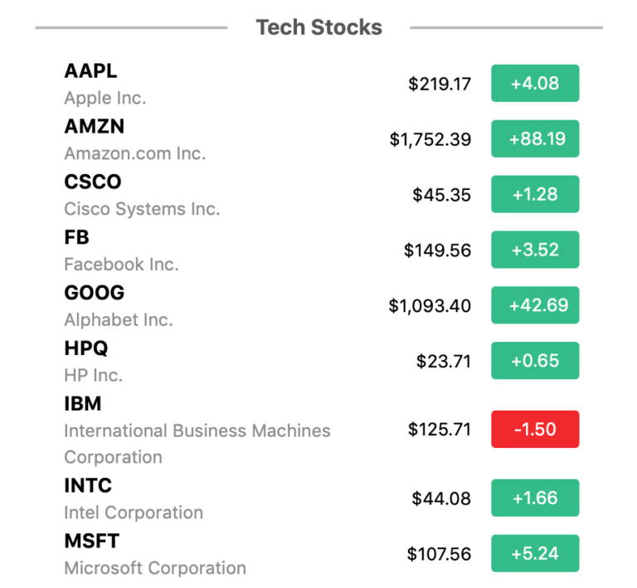Click the MSFT +5.24 change badge

(x=535, y=553)
